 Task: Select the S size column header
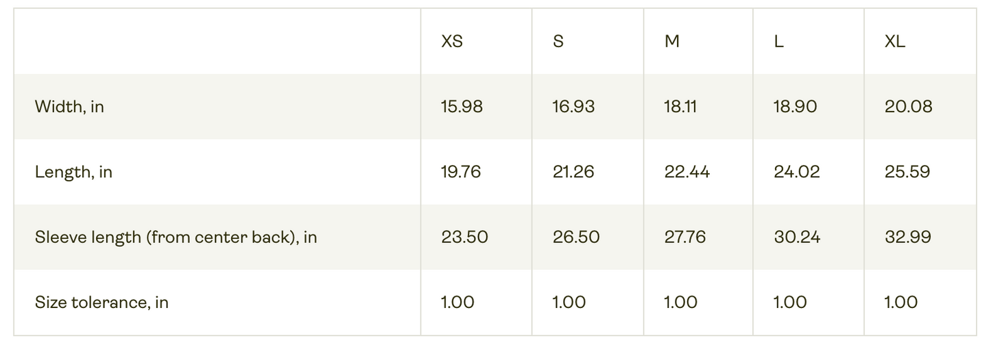click(558, 42)
